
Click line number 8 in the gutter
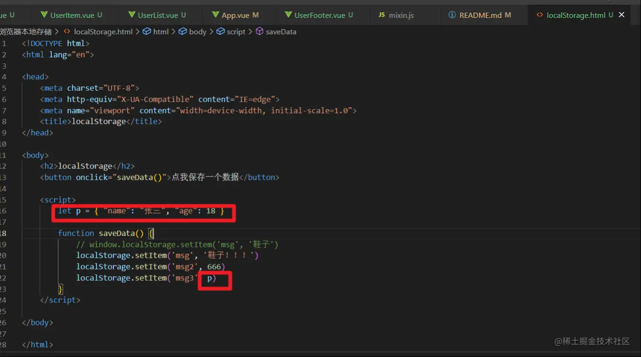(x=4, y=121)
